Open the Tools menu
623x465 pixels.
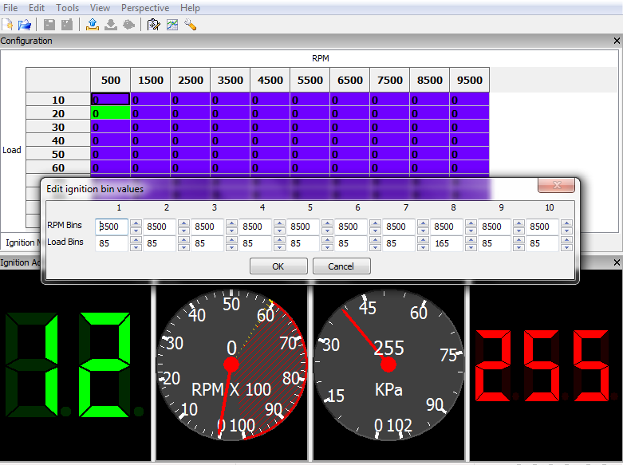pyautogui.click(x=67, y=7)
